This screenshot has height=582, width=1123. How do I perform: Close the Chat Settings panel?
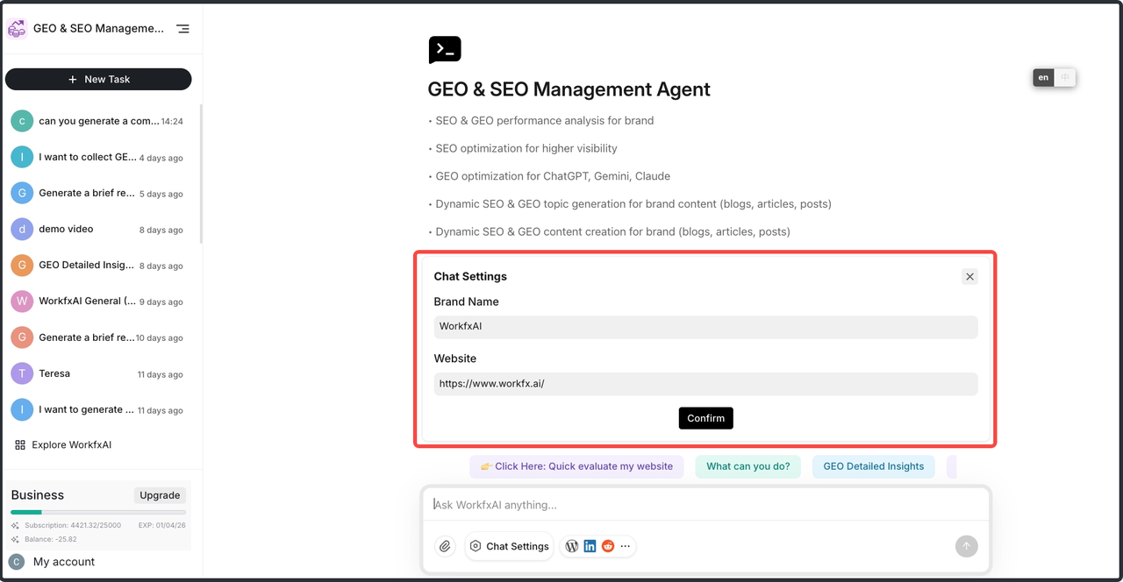point(969,277)
